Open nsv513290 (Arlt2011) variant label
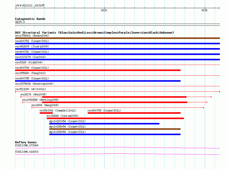227x169 pixels. click(x=31, y=89)
